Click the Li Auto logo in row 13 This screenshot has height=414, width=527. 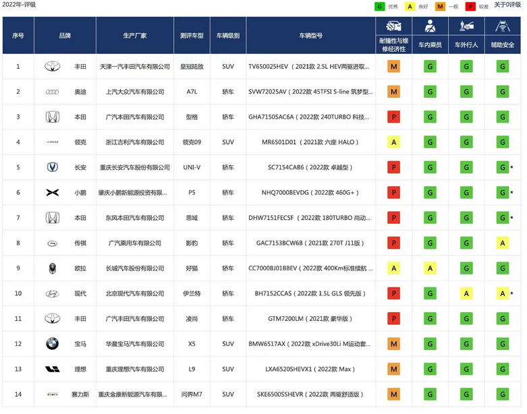[53, 369]
